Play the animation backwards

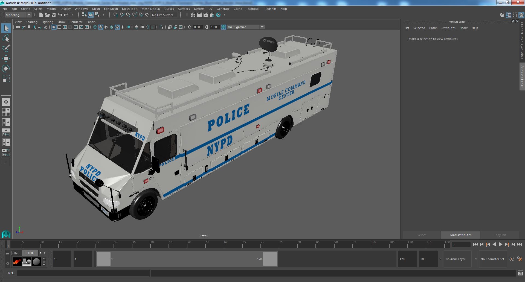[x=494, y=245]
